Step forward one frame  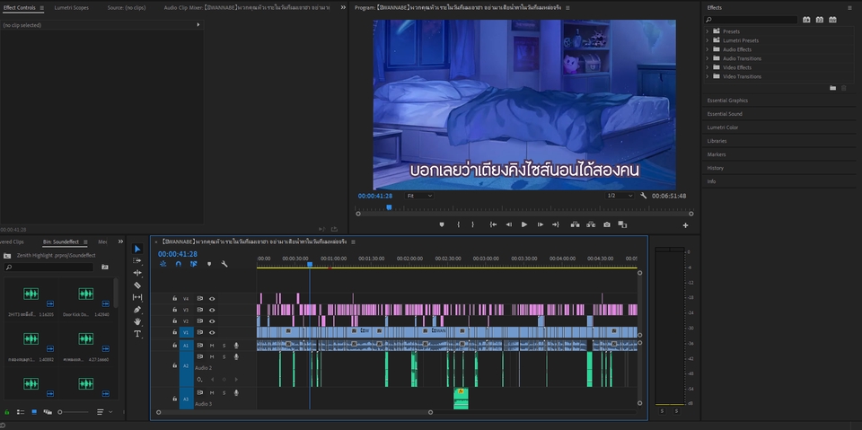click(x=541, y=224)
